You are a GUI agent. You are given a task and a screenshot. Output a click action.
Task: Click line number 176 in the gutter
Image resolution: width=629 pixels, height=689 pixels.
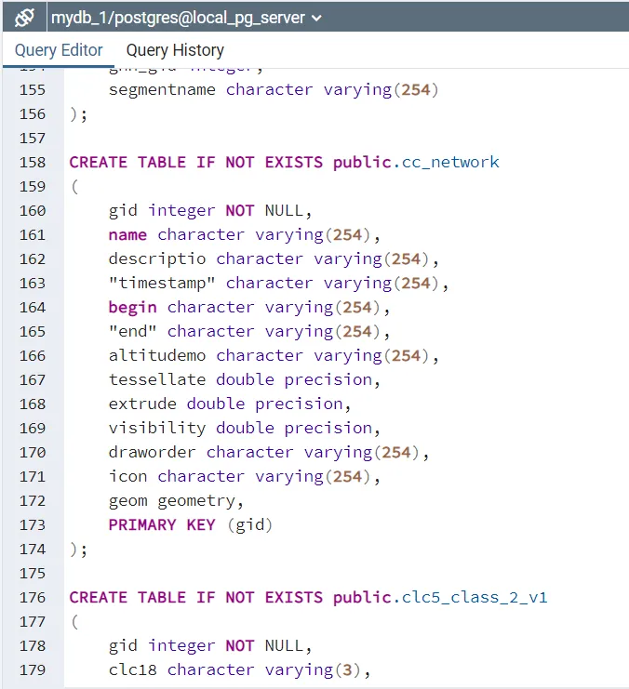[x=33, y=597]
